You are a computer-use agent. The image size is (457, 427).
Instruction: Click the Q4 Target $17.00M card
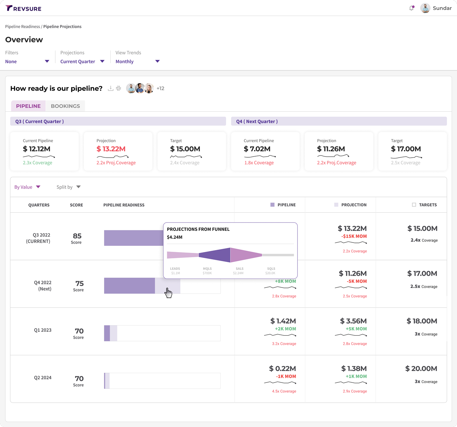click(x=413, y=152)
